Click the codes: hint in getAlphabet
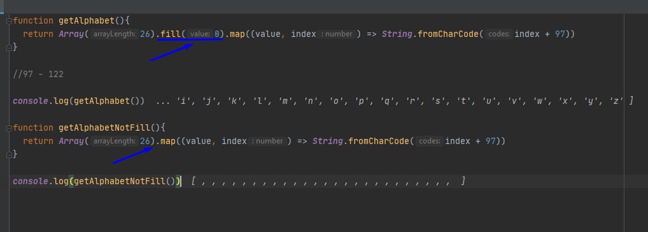Image resolution: width=648 pixels, height=232 pixels. (x=499, y=34)
